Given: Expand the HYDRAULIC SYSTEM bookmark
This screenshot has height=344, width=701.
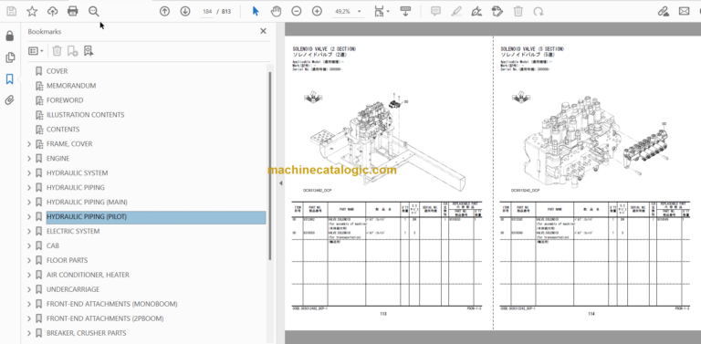Looking at the screenshot, I should 29,172.
